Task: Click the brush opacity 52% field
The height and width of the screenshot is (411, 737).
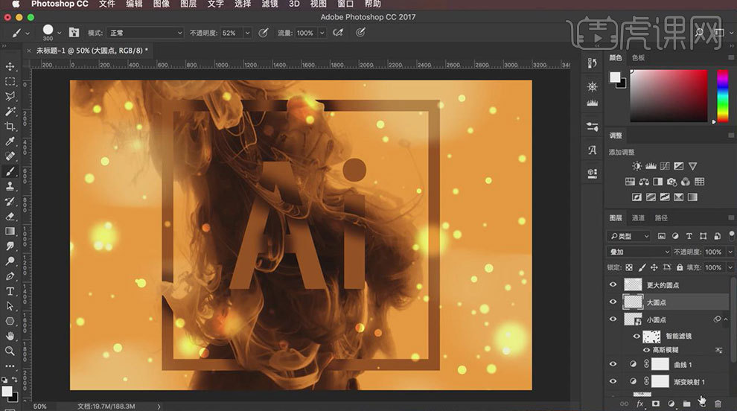Action: point(229,33)
